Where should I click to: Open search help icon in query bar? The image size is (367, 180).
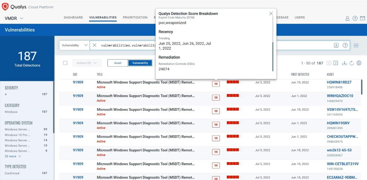point(345,45)
